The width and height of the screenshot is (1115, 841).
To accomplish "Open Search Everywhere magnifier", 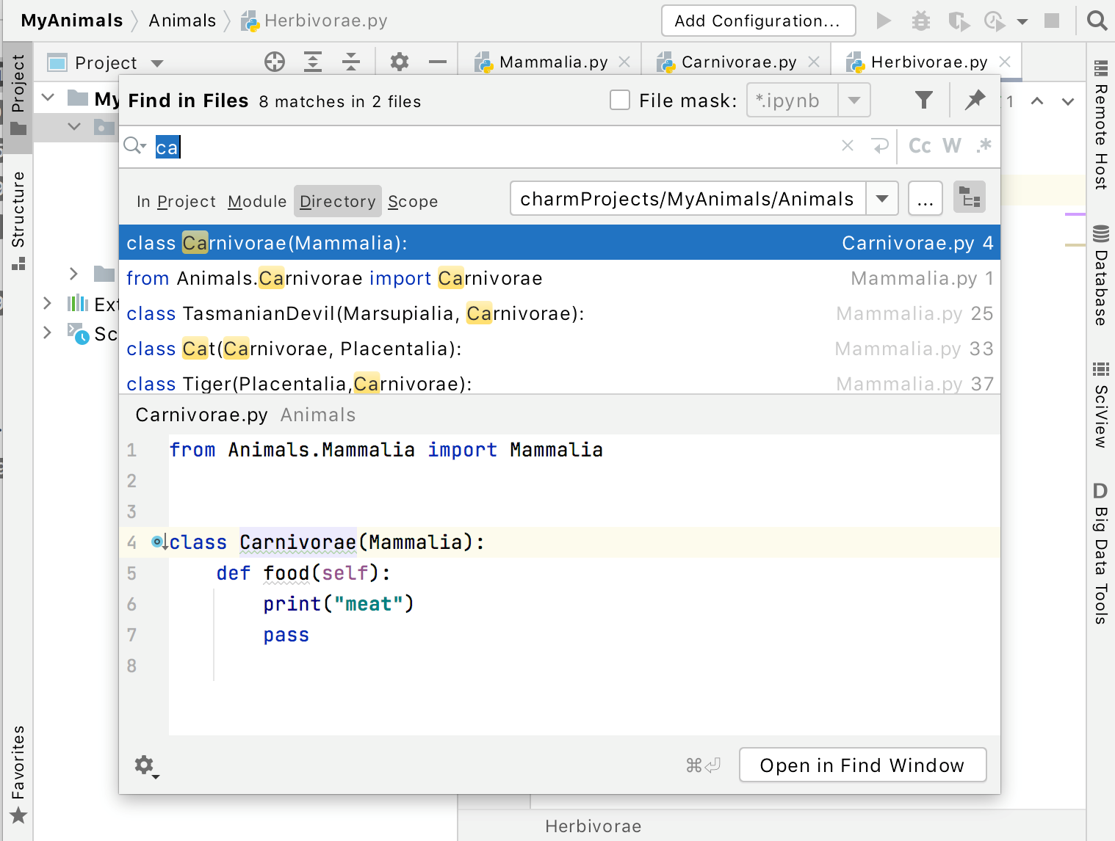I will pos(1097,21).
